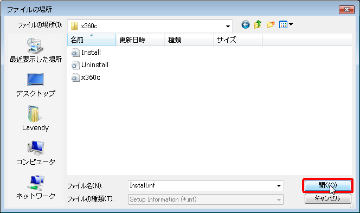Open the Lavendy user folder
The width and height of the screenshot is (360, 213).
[36, 119]
